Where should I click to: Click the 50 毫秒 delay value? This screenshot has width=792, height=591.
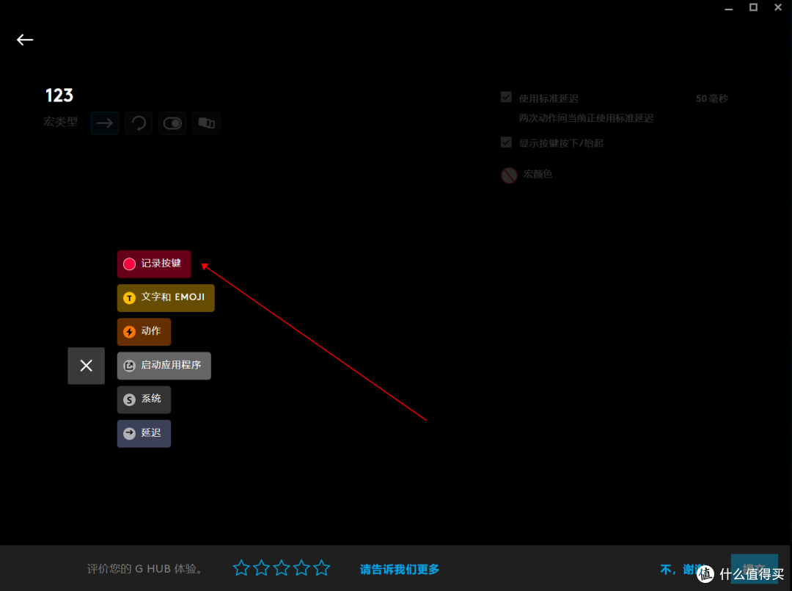[x=711, y=98]
